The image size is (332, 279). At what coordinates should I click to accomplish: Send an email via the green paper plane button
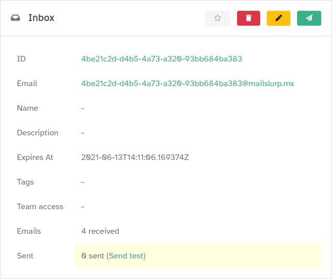point(309,18)
